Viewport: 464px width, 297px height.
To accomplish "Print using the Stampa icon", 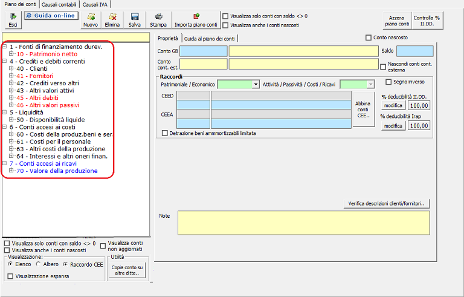I will click(158, 20).
